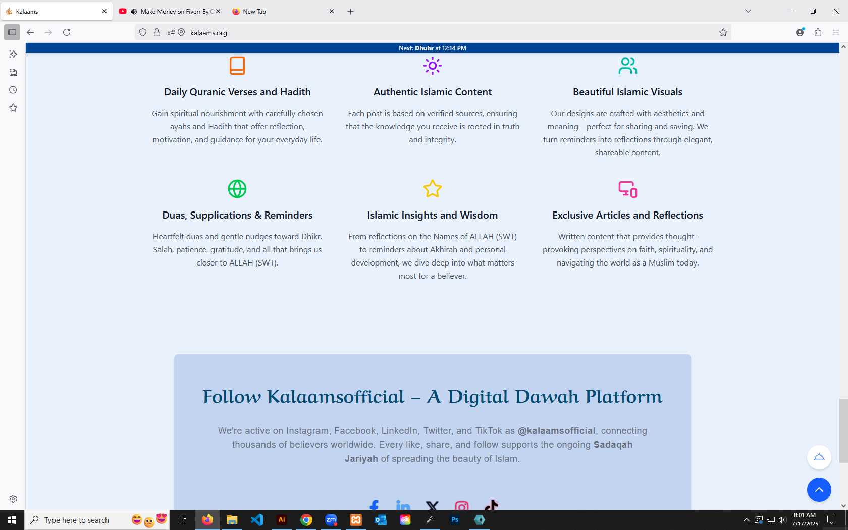
Task: Click Daily Quranic Verses and Hadith heading
Action: coord(237,92)
